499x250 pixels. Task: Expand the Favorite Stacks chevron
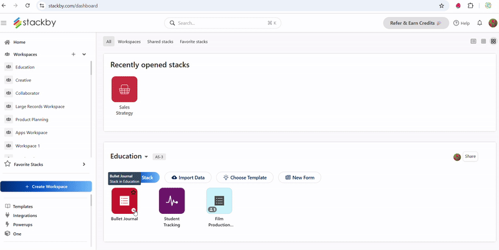84,165
